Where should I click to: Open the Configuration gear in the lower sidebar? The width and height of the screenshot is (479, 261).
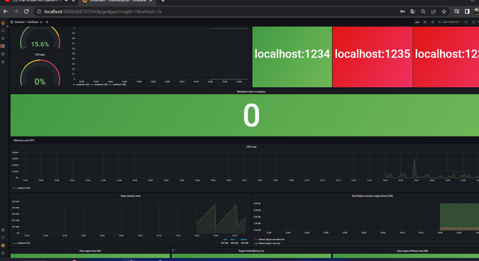pyautogui.click(x=3, y=230)
